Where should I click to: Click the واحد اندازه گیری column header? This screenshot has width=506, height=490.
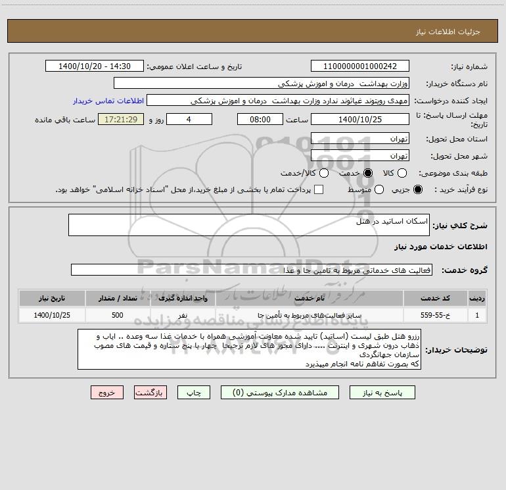[183, 298]
